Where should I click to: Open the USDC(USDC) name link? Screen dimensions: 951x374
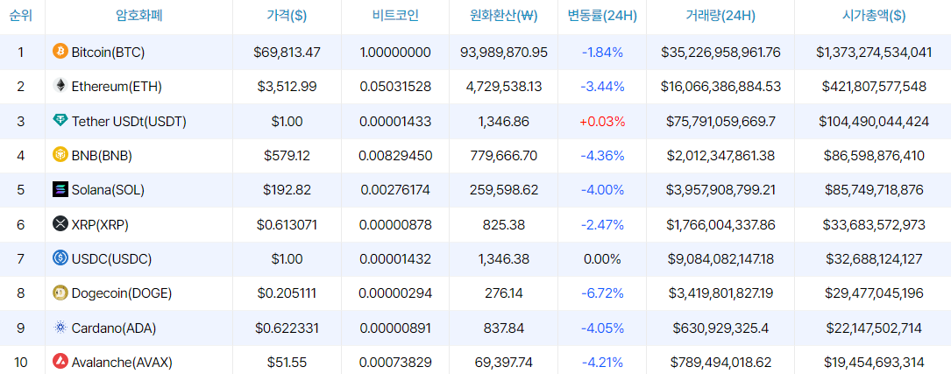[111, 259]
